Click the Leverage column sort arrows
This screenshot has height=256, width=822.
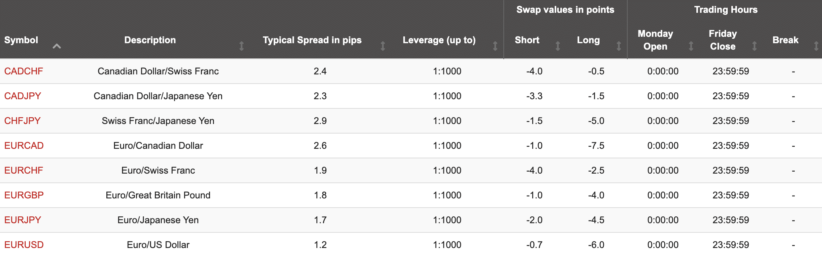pyautogui.click(x=495, y=46)
